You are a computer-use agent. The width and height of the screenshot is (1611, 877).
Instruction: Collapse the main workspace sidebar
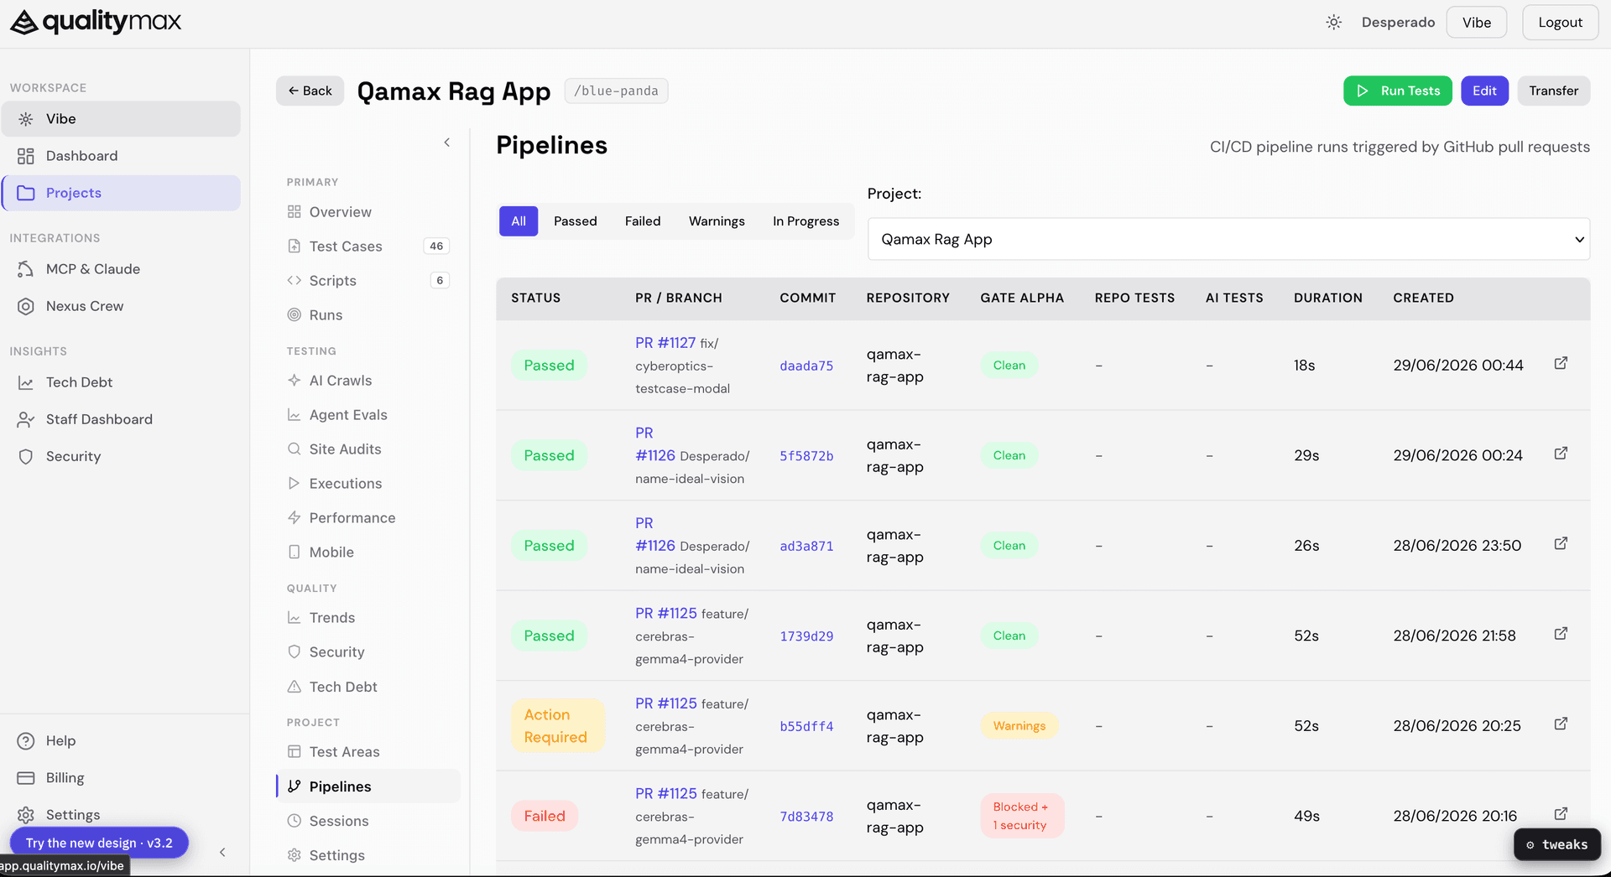[222, 853]
